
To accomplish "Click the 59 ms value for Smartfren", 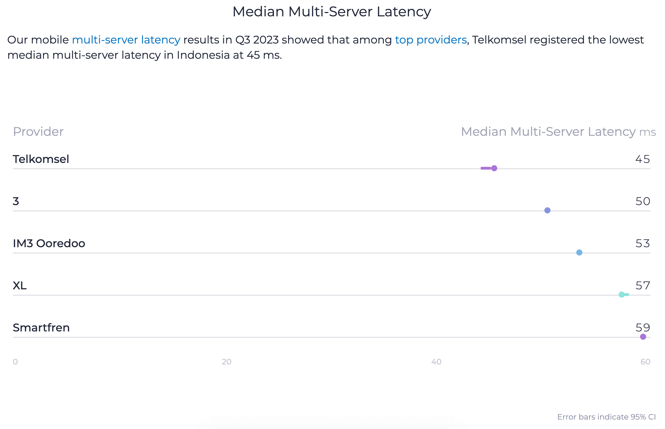I will click(x=643, y=327).
